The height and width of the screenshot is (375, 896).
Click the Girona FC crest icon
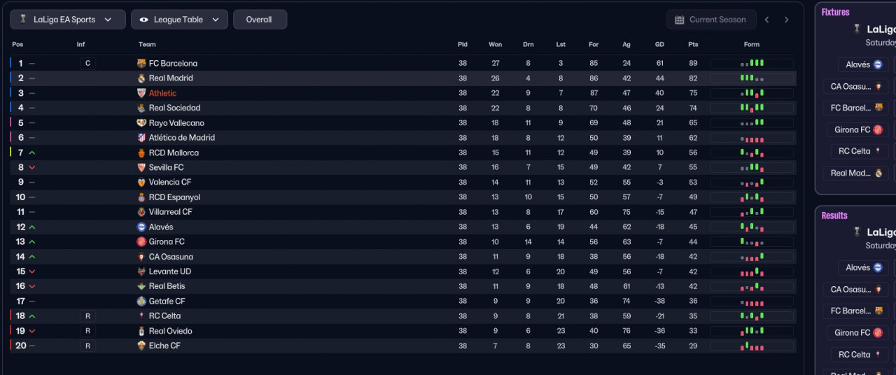click(x=141, y=242)
